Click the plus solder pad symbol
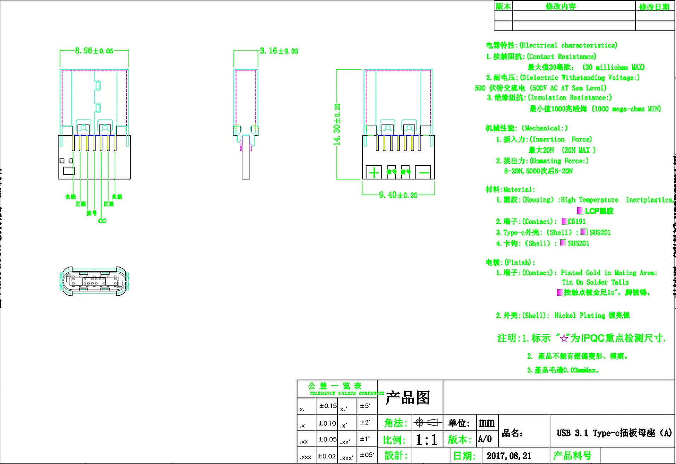676x464 pixels. (374, 172)
